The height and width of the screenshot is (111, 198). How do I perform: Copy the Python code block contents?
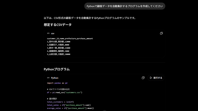143,78
